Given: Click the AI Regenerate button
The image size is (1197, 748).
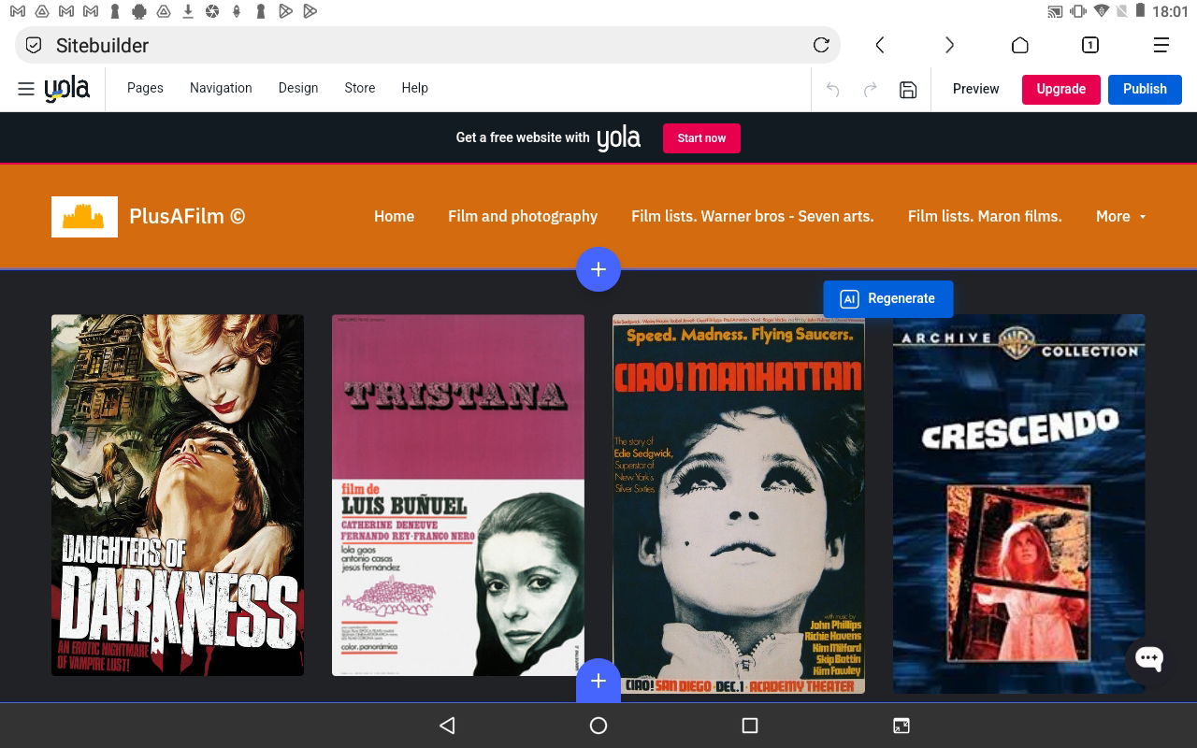Looking at the screenshot, I should pyautogui.click(x=888, y=298).
